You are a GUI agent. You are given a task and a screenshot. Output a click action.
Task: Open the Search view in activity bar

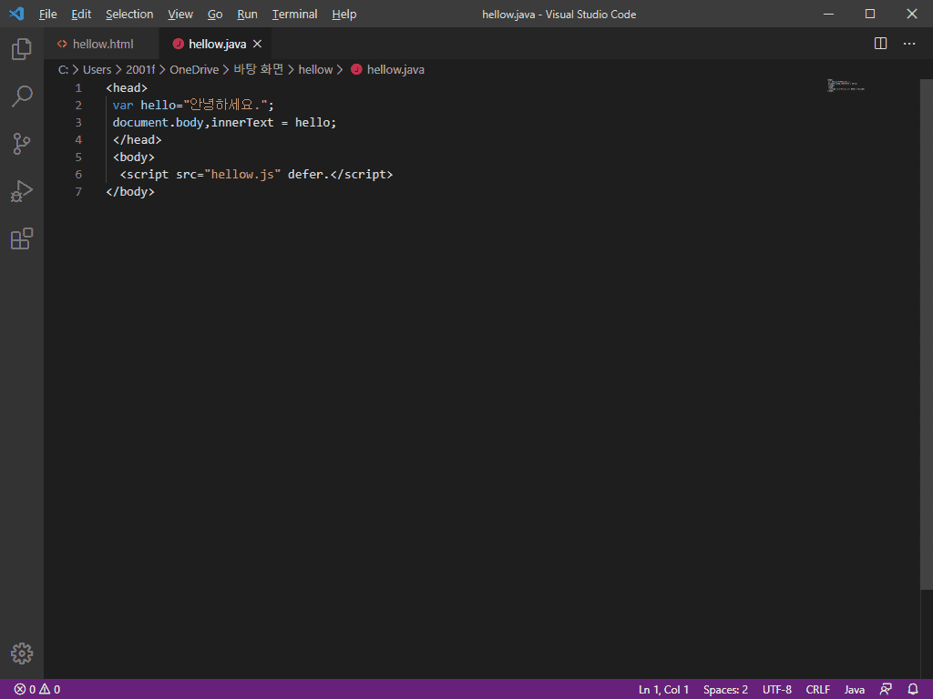(x=22, y=96)
